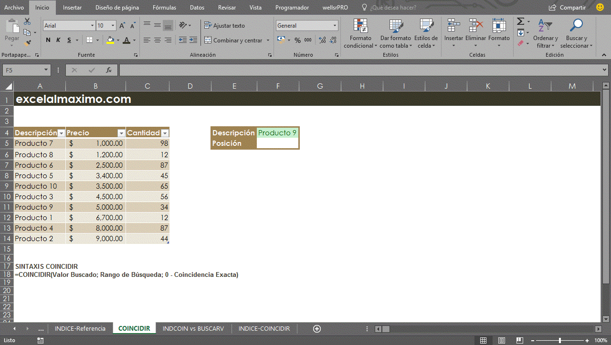Select the fill color bucket icon
This screenshot has height=345, width=611.
[111, 40]
